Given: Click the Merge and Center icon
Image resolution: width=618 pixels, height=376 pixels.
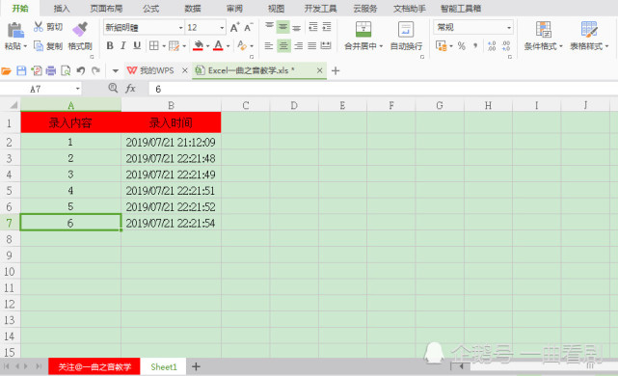Looking at the screenshot, I should pos(363,30).
